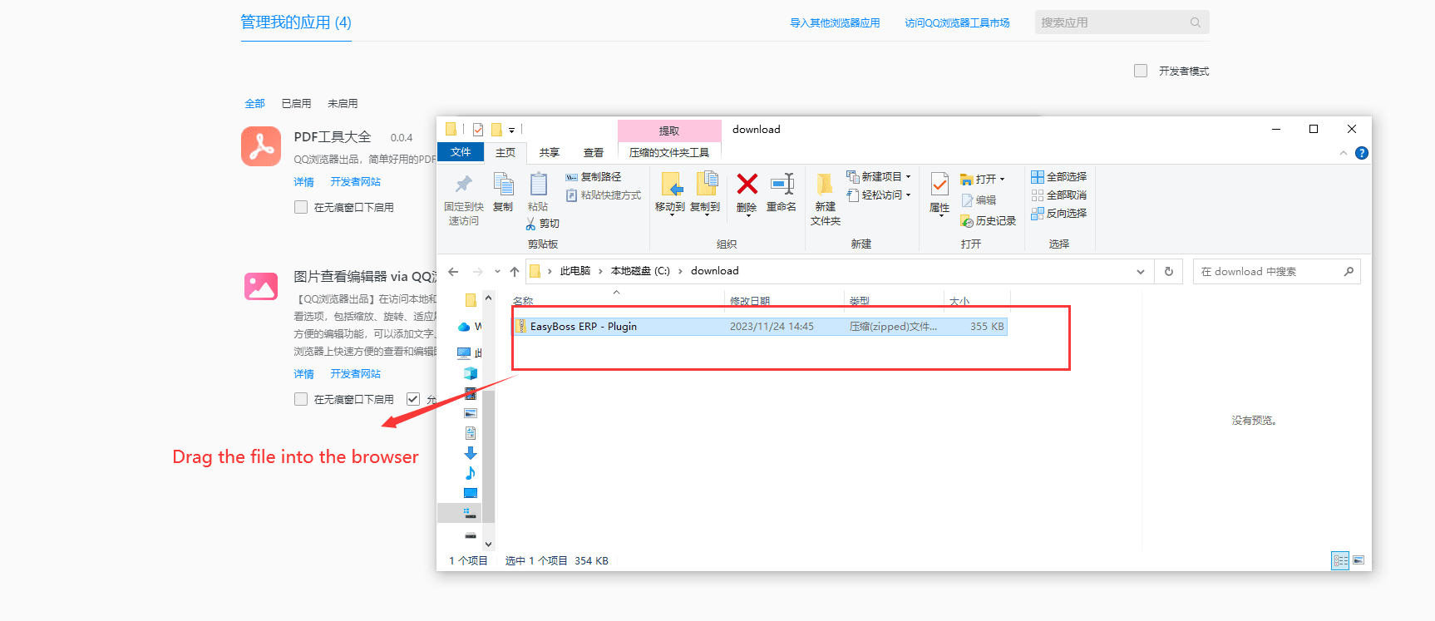Select EasyBoss ERP - Plugin zip file

tap(759, 327)
